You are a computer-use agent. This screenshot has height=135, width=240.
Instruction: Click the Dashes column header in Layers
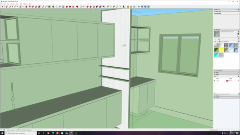(230, 79)
